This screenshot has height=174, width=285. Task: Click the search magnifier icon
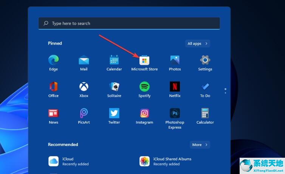pyautogui.click(x=46, y=23)
